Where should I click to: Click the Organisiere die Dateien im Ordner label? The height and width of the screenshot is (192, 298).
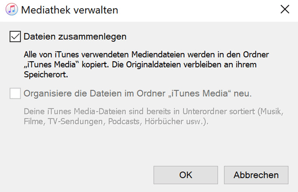138,93
